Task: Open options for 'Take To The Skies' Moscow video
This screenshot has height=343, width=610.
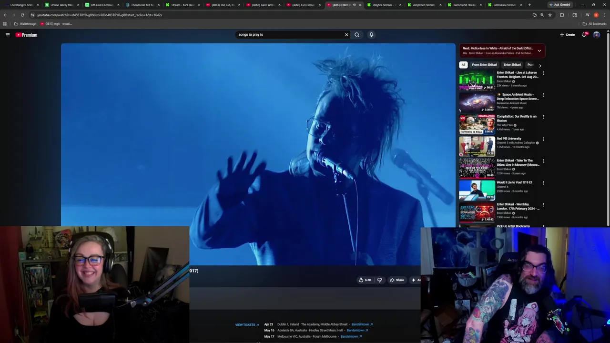Action: pos(543,161)
